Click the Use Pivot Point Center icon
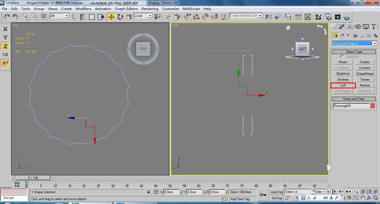Viewport: 380px width, 204px height. (158, 17)
